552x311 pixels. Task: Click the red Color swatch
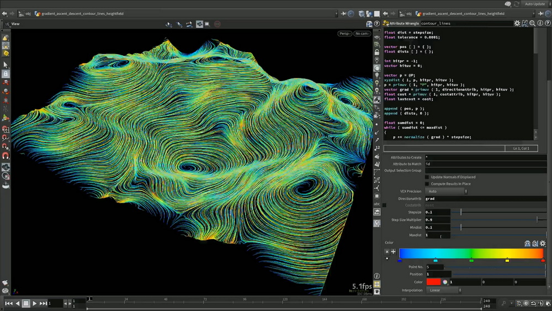click(x=433, y=282)
